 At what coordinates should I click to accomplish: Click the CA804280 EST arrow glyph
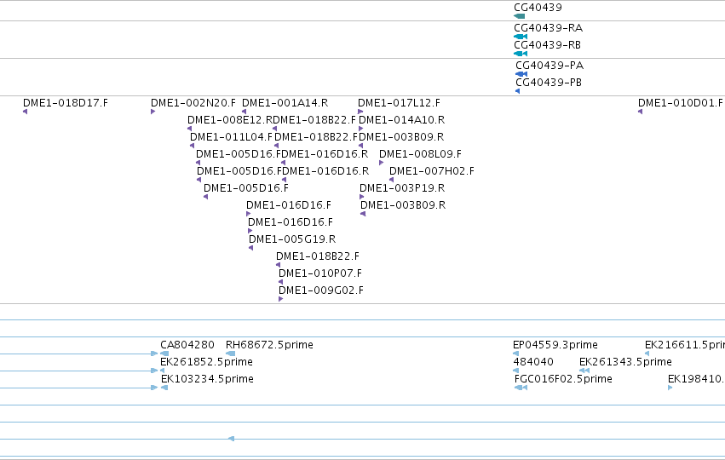click(x=164, y=354)
